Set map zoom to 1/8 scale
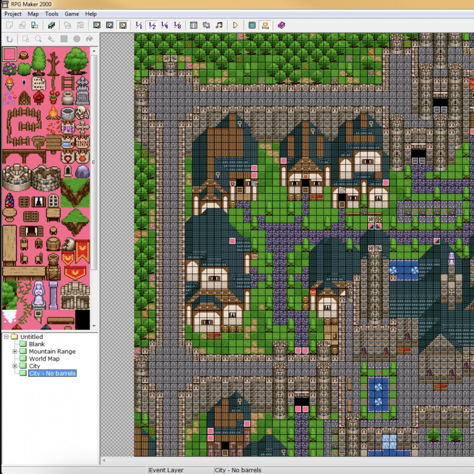The image size is (474, 474). [x=177, y=26]
